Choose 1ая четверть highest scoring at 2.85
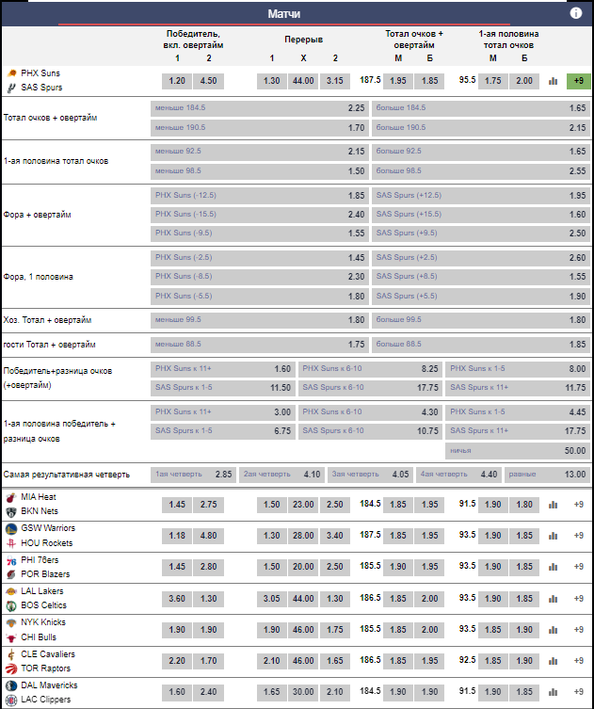The height and width of the screenshot is (709, 594). click(x=194, y=475)
